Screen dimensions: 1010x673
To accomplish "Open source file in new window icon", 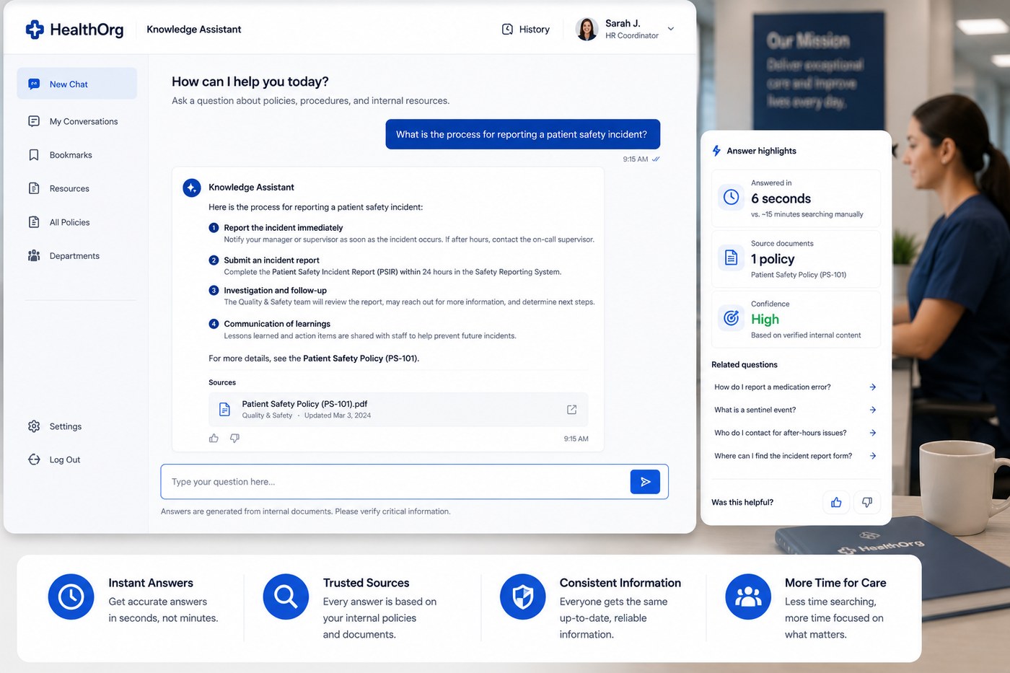I will point(571,409).
